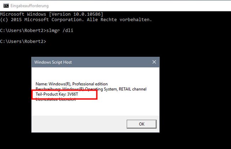Click OK in the Windows Script Host dialog
The height and width of the screenshot is (149, 231).
click(141, 124)
